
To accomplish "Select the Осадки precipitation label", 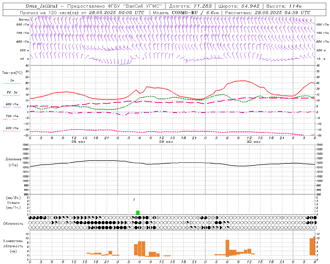I will point(13,203).
